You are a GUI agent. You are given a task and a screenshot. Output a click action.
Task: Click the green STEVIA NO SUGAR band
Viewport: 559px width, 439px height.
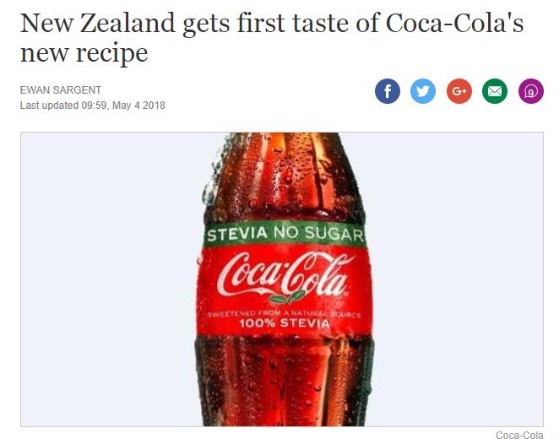[x=285, y=233]
